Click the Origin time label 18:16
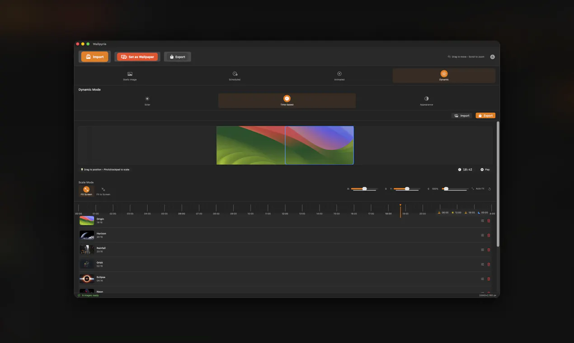 tap(99, 222)
